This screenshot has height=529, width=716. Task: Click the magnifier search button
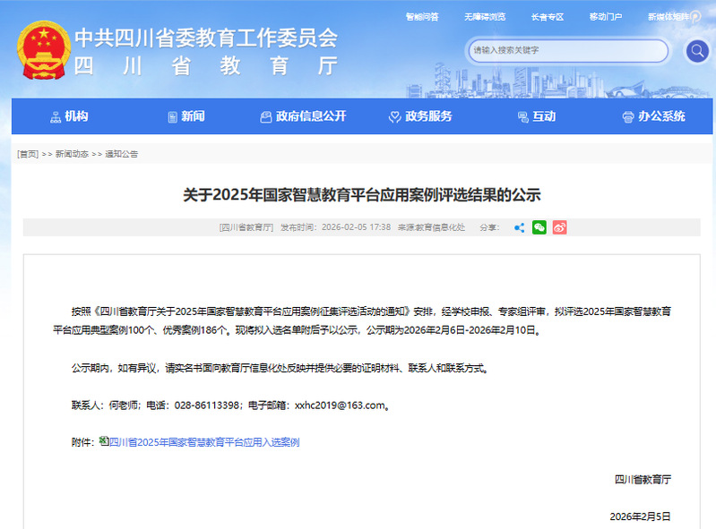pyautogui.click(x=697, y=51)
